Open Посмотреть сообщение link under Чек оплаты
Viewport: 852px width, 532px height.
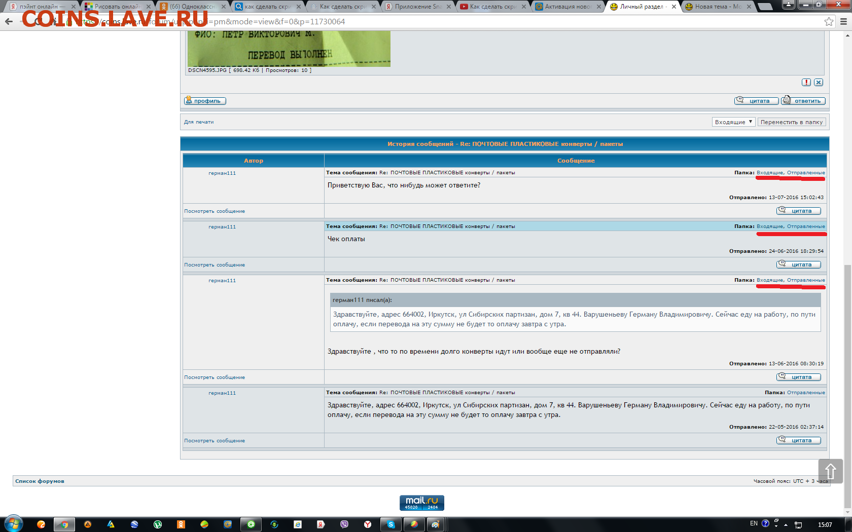click(x=215, y=265)
